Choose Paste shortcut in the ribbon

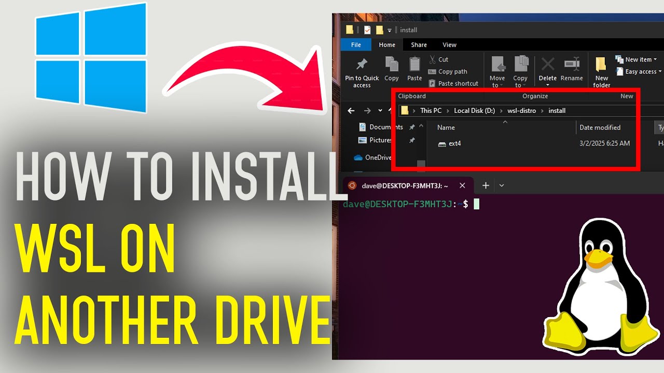click(x=453, y=83)
